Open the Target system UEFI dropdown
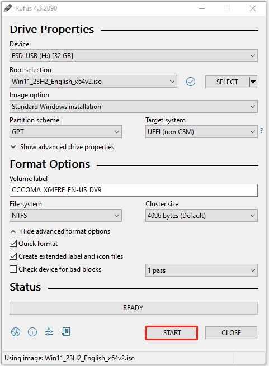The width and height of the screenshot is (269, 366). tap(201, 132)
